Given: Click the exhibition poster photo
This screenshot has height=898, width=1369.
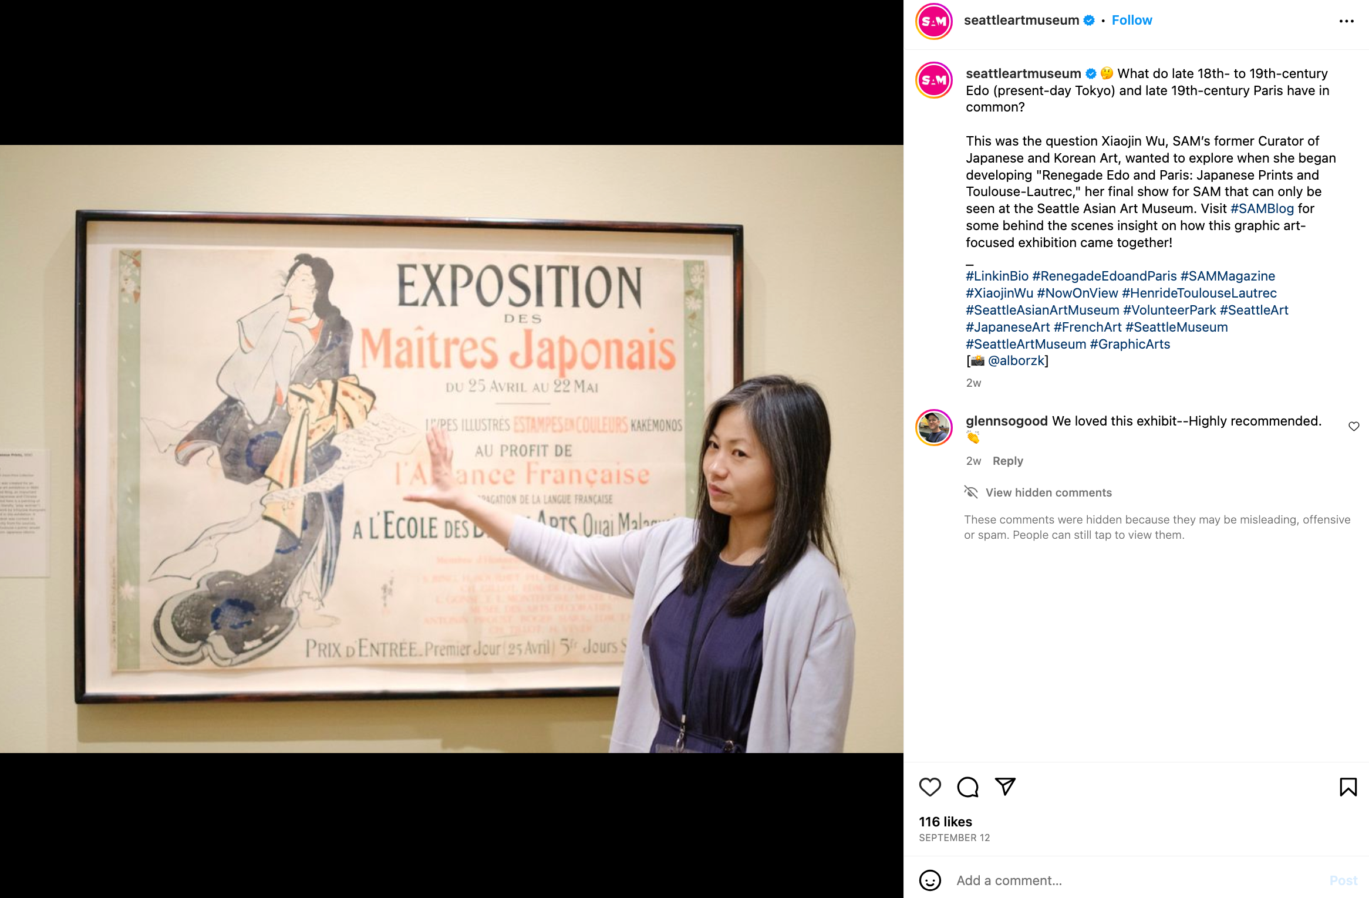Looking at the screenshot, I should [451, 449].
